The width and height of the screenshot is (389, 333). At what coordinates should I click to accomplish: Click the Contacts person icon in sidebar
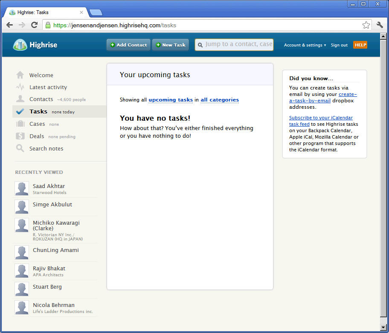click(x=20, y=99)
